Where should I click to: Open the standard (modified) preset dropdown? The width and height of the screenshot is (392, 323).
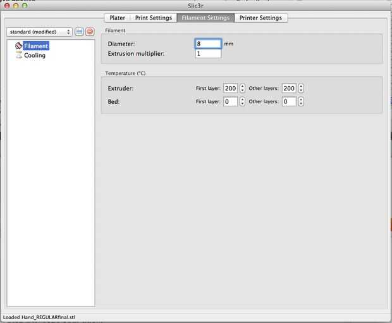[x=39, y=32]
